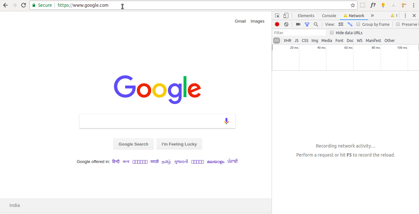Toggle the network overview waterfall view icon
Image resolution: width=419 pixels, height=214 pixels.
click(x=350, y=24)
